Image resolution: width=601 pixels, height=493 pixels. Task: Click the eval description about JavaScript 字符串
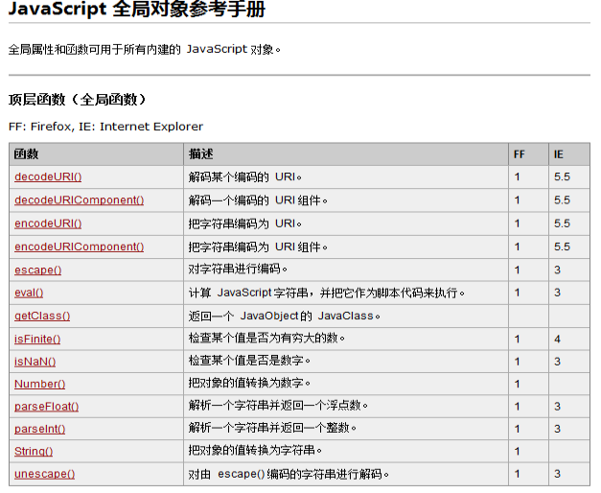[x=327, y=293]
